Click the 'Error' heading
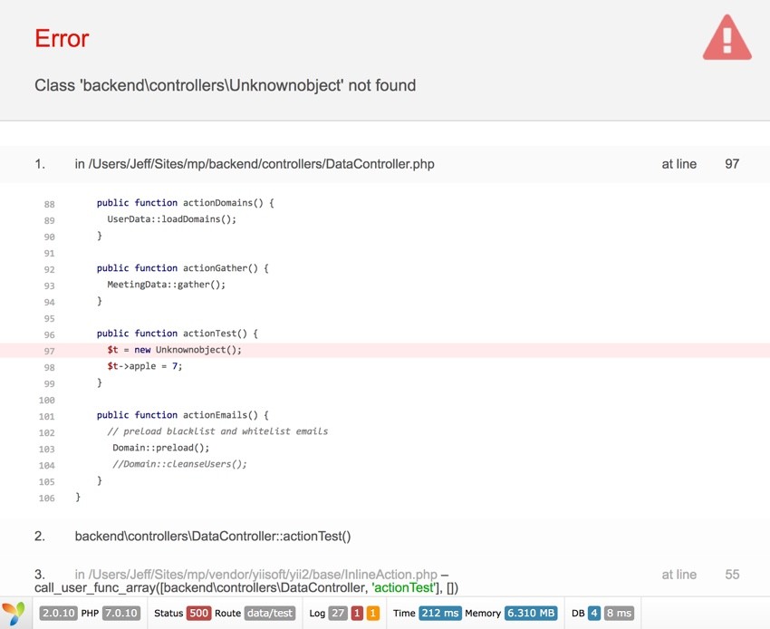 tap(62, 38)
